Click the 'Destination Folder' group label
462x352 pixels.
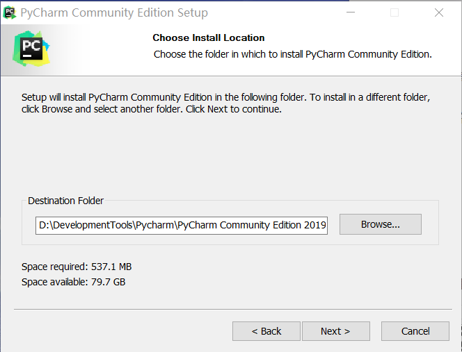coord(65,201)
